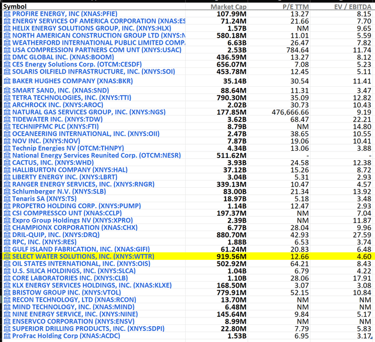Open the RECON TECHNOLOGY, LTD link
The width and height of the screenshot is (375, 342).
tap(74, 300)
